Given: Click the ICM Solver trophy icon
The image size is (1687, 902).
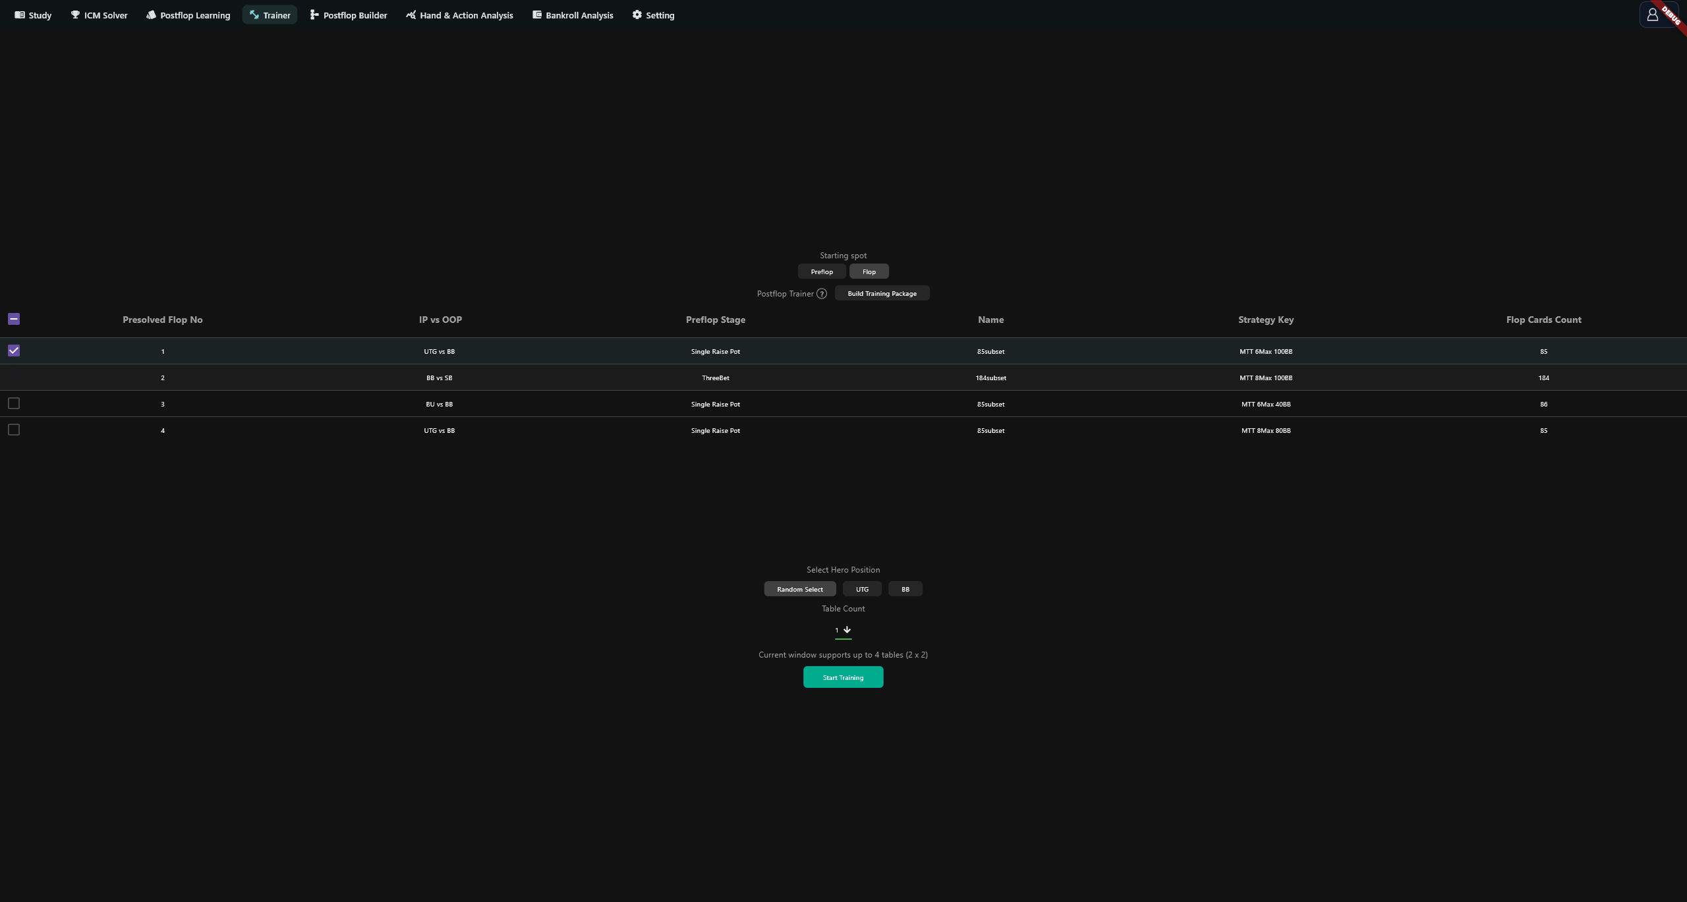Looking at the screenshot, I should tap(75, 14).
